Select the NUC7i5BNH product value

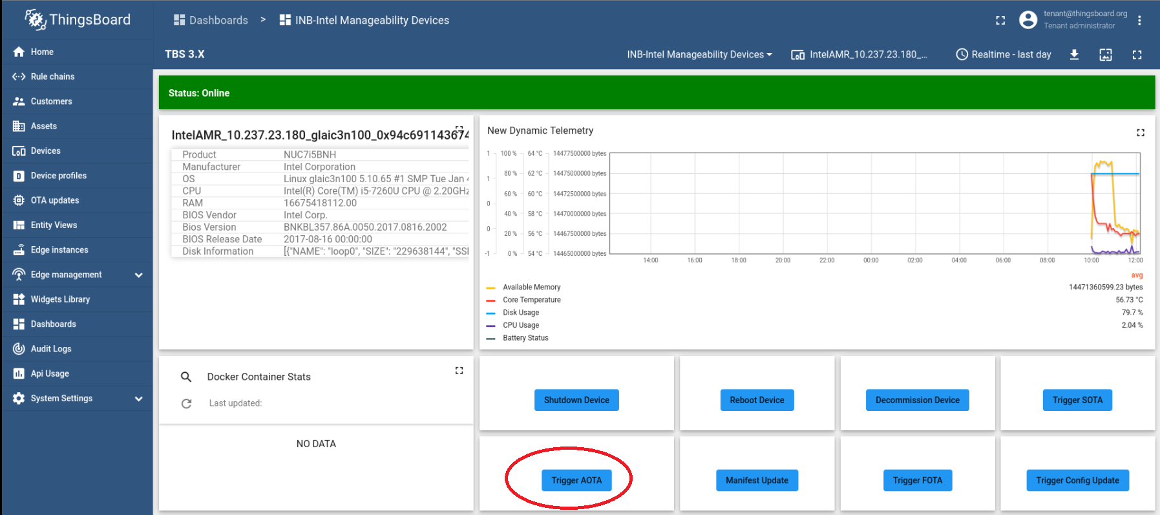coord(310,154)
